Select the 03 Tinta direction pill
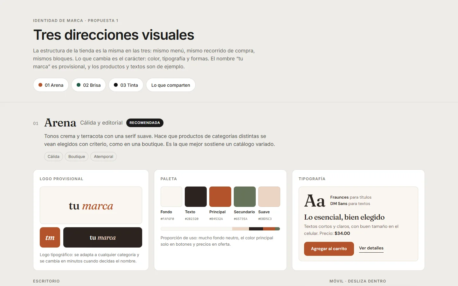 tap(126, 85)
